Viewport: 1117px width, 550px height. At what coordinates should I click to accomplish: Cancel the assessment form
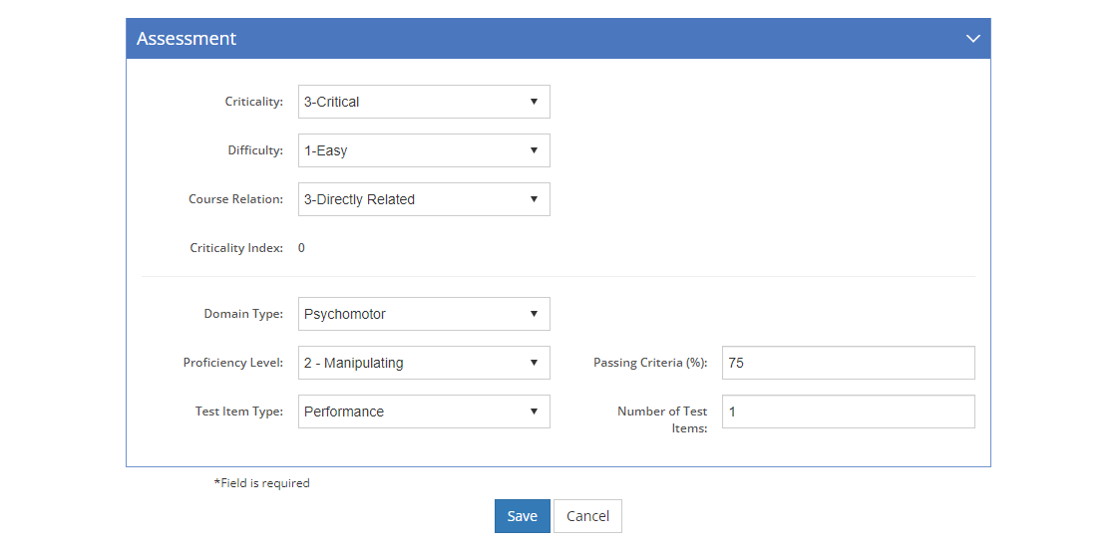[587, 516]
